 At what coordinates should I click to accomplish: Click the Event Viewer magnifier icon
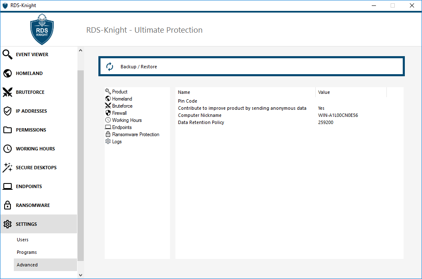(8, 54)
